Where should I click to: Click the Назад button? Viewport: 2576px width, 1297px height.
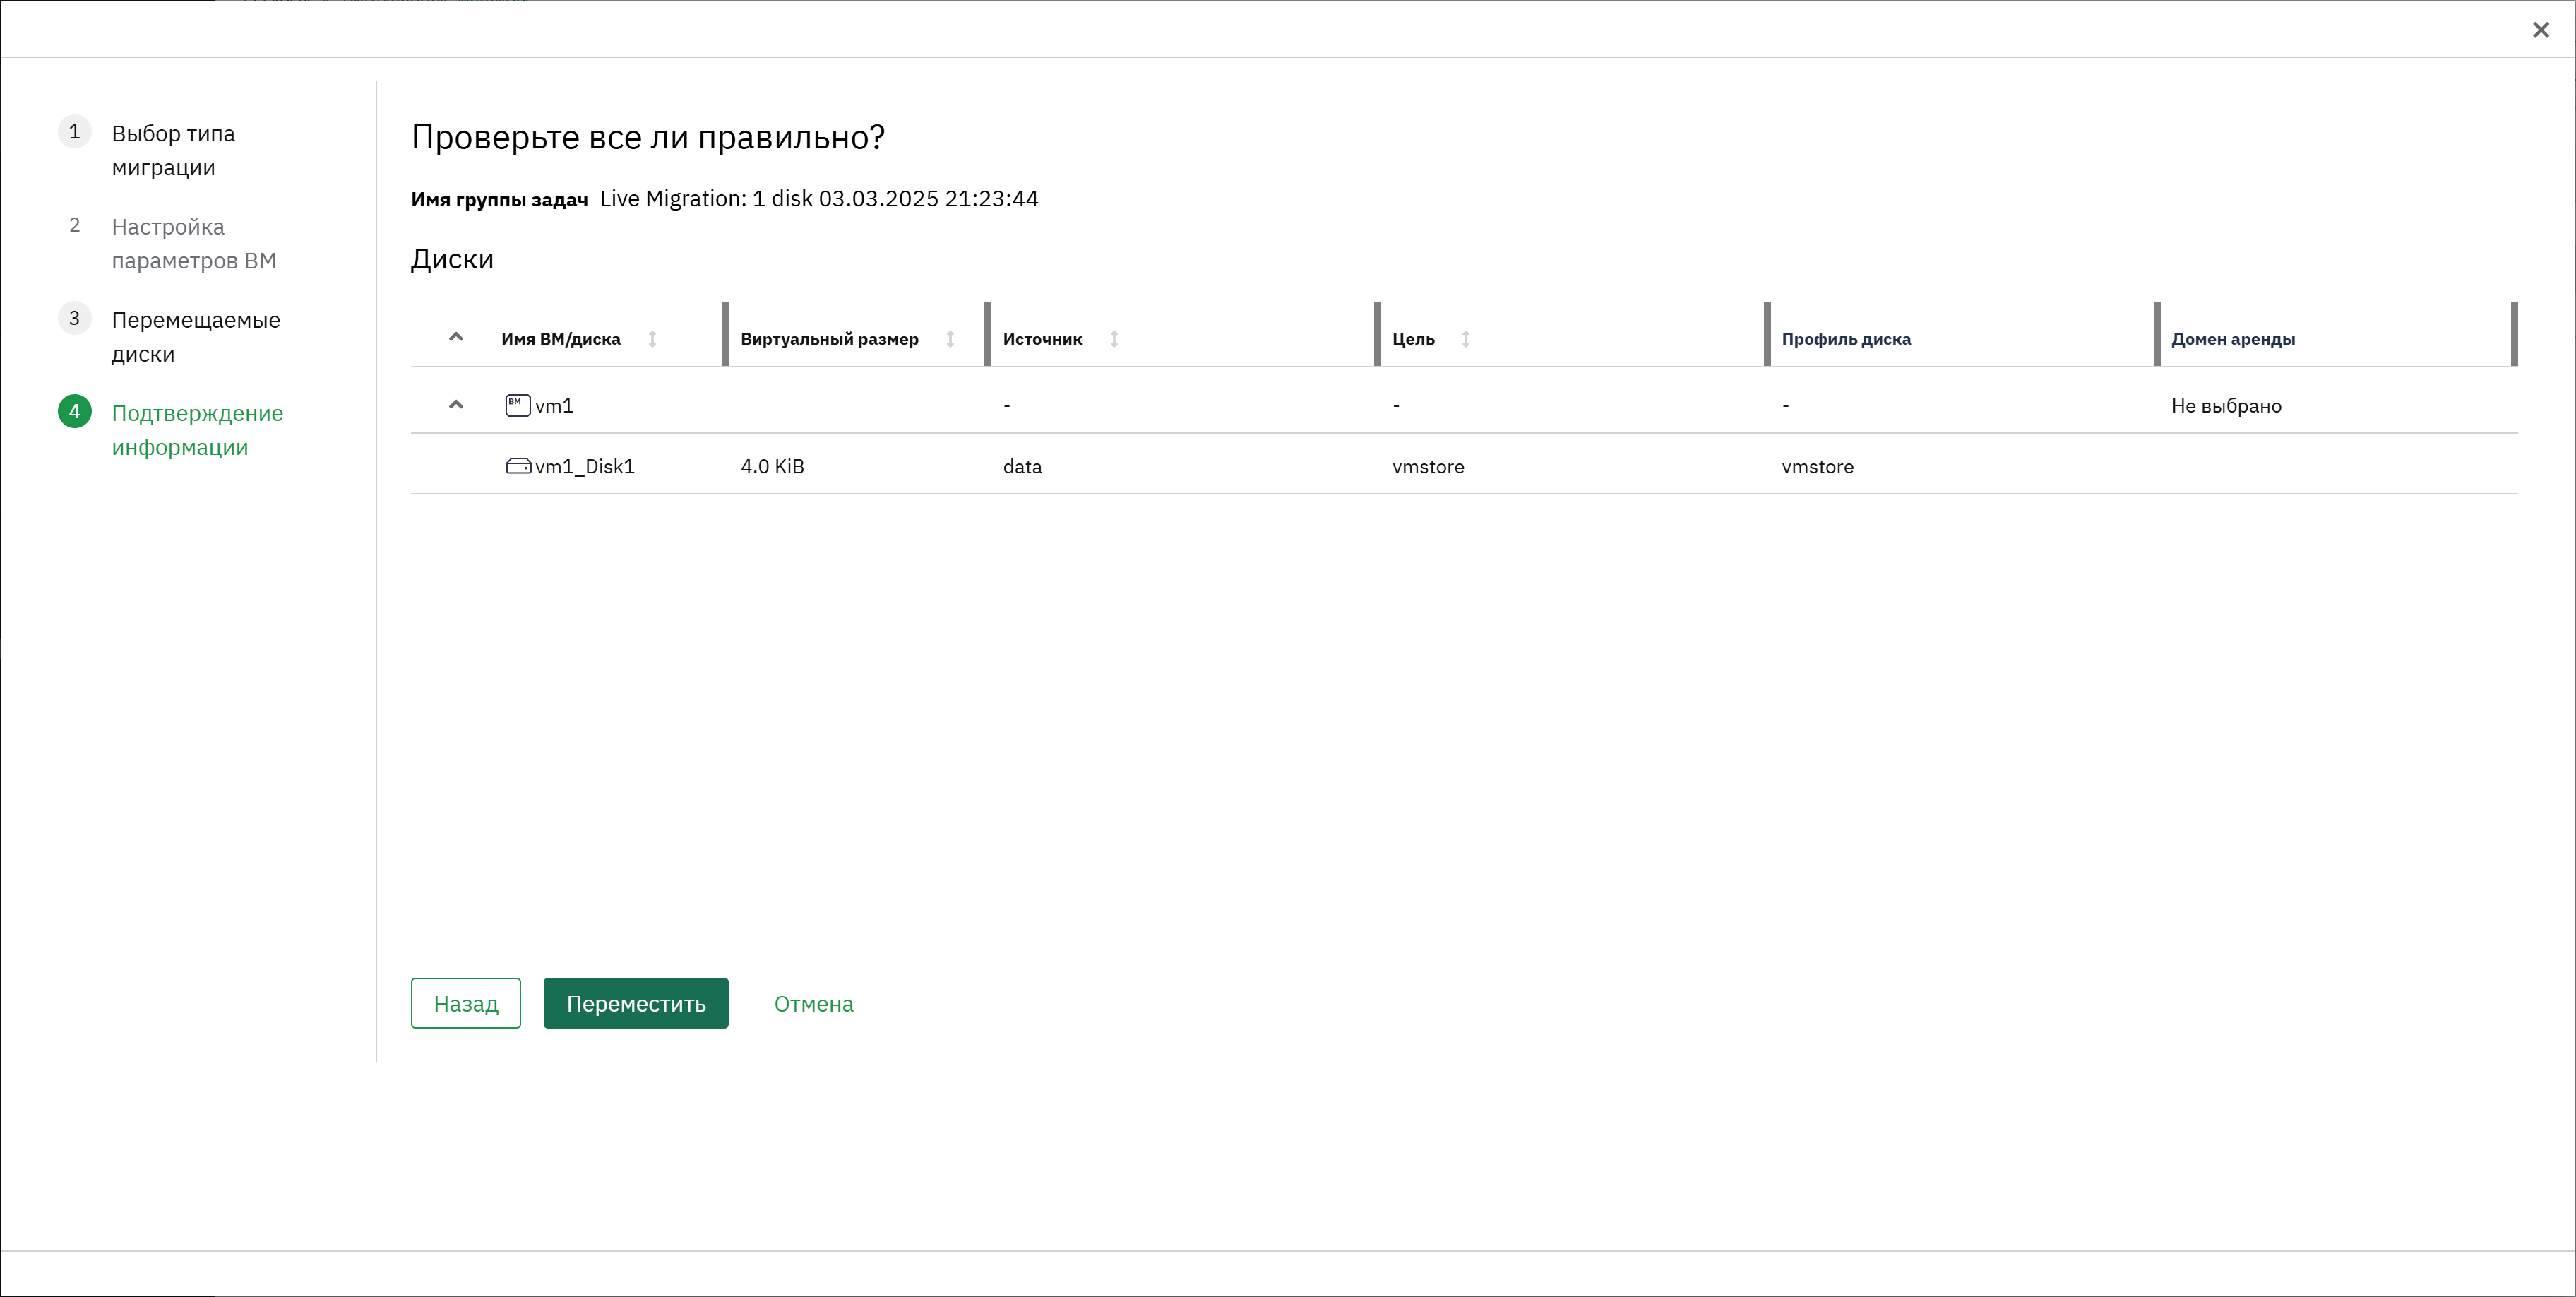coord(466,1003)
